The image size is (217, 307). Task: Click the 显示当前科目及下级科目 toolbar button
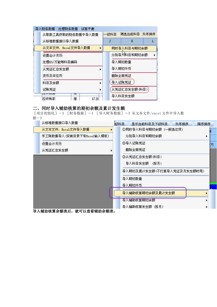[150, 124]
